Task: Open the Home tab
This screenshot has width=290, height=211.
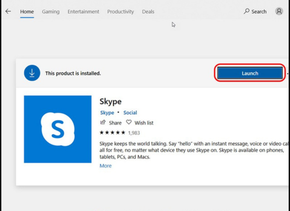Action: pos(27,12)
